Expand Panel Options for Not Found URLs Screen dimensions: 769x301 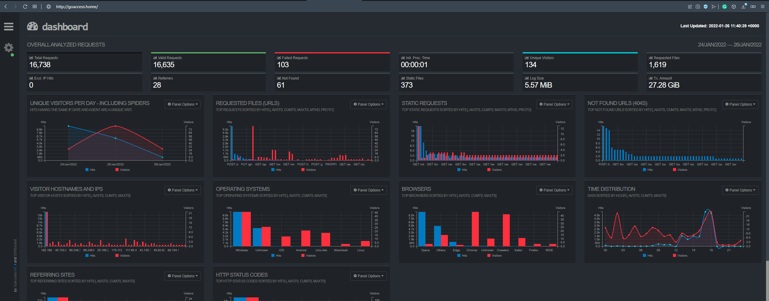740,104
